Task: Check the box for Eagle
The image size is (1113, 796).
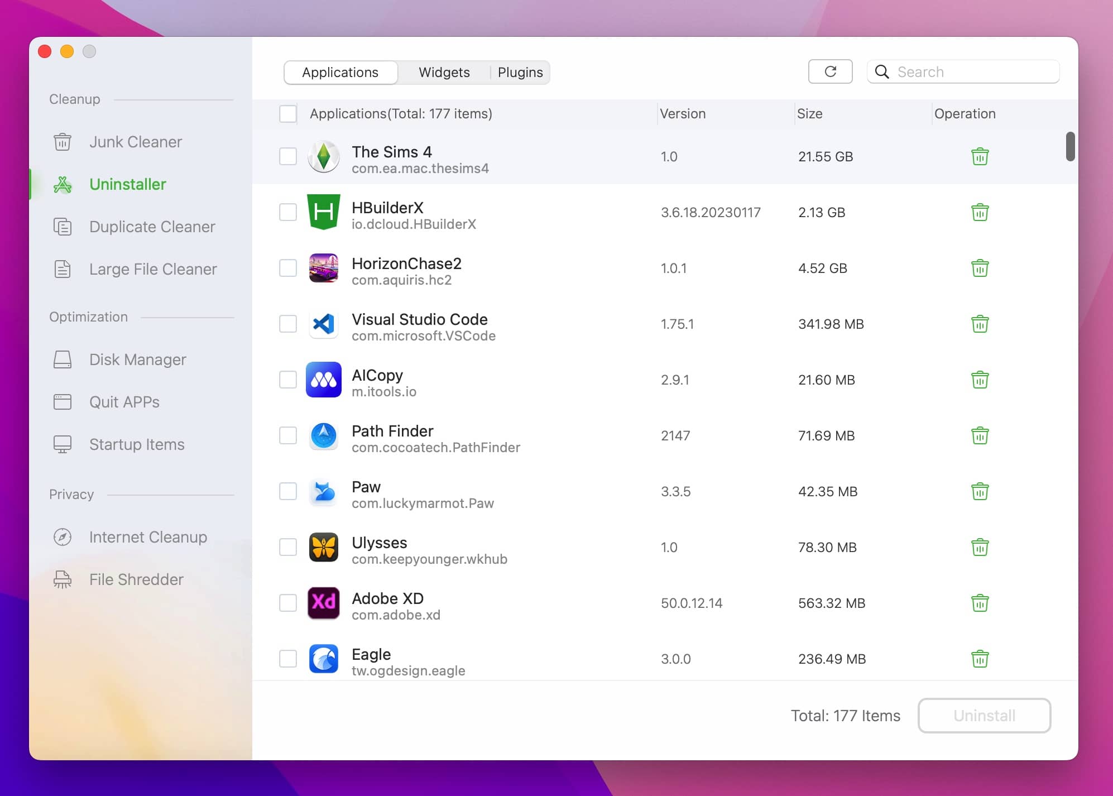Action: tap(288, 659)
